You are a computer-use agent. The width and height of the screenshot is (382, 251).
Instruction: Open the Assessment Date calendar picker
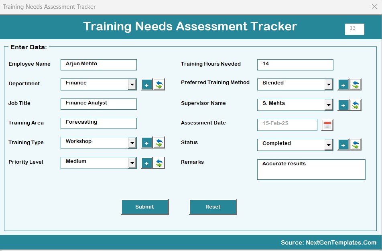point(327,125)
